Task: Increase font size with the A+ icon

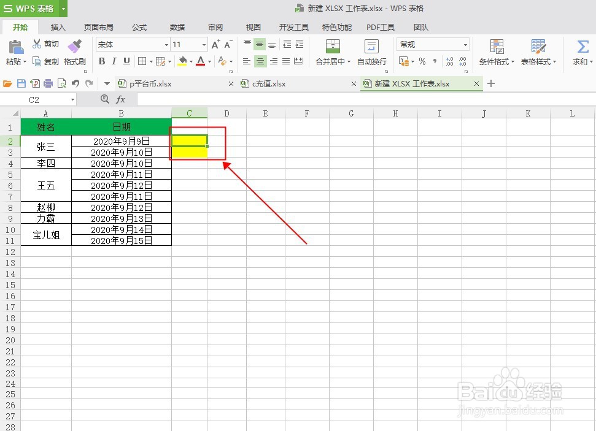Action: pyautogui.click(x=215, y=44)
